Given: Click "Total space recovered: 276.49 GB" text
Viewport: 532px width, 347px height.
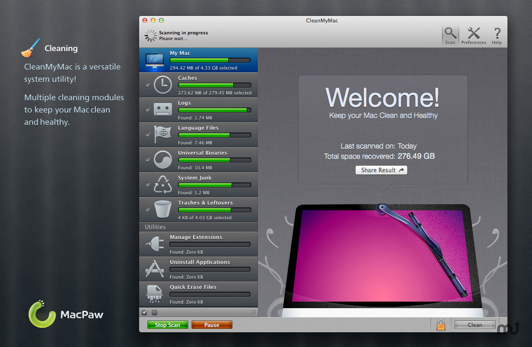Looking at the screenshot, I should coord(379,156).
